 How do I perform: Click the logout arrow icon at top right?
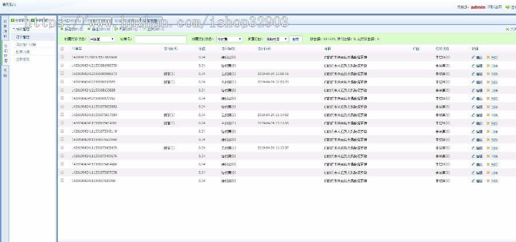507,7
